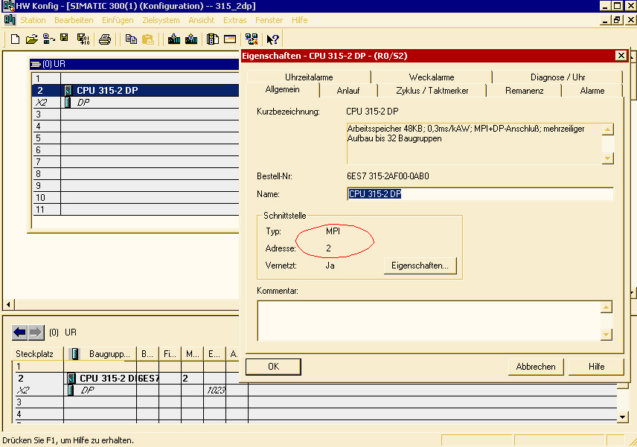The image size is (637, 447).
Task: Switch to the Uhrzeitalarme tab
Action: click(309, 77)
